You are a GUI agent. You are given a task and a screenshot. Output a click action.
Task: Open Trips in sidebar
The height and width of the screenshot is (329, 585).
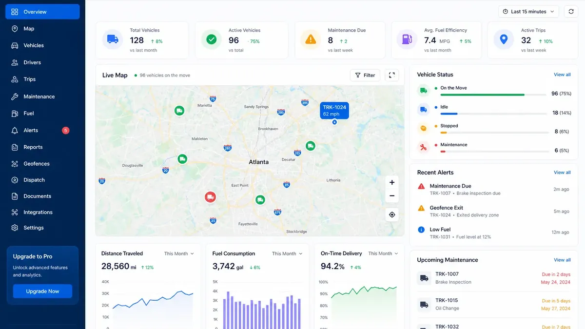[x=42, y=79]
